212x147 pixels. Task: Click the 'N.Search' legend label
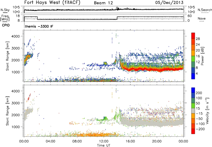(205, 10)
